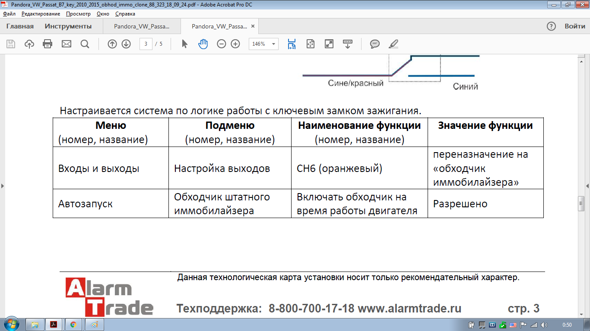Go to previous page arrow
The image size is (590, 331).
pos(112,44)
